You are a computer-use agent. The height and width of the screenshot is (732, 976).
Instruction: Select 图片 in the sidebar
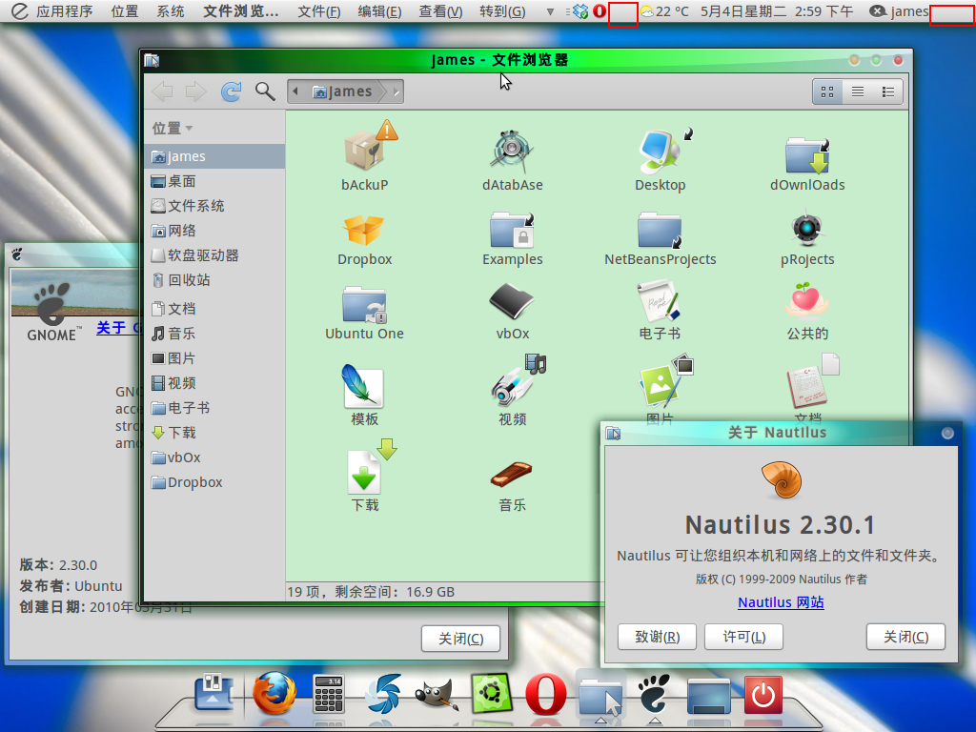tap(214, 358)
